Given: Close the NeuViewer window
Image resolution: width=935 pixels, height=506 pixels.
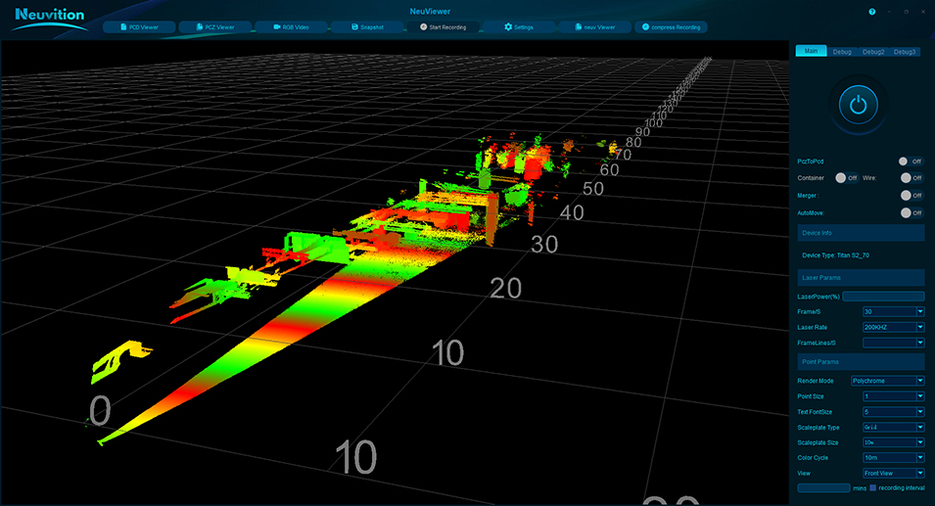Looking at the screenshot, I should [x=923, y=12].
